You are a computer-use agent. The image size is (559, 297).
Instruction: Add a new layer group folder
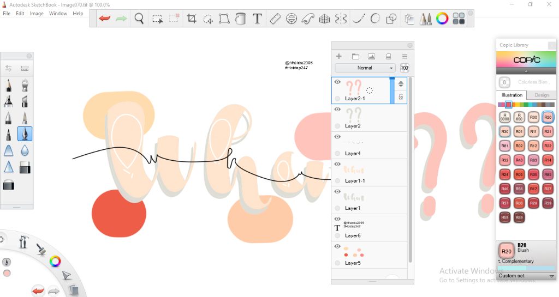(355, 56)
